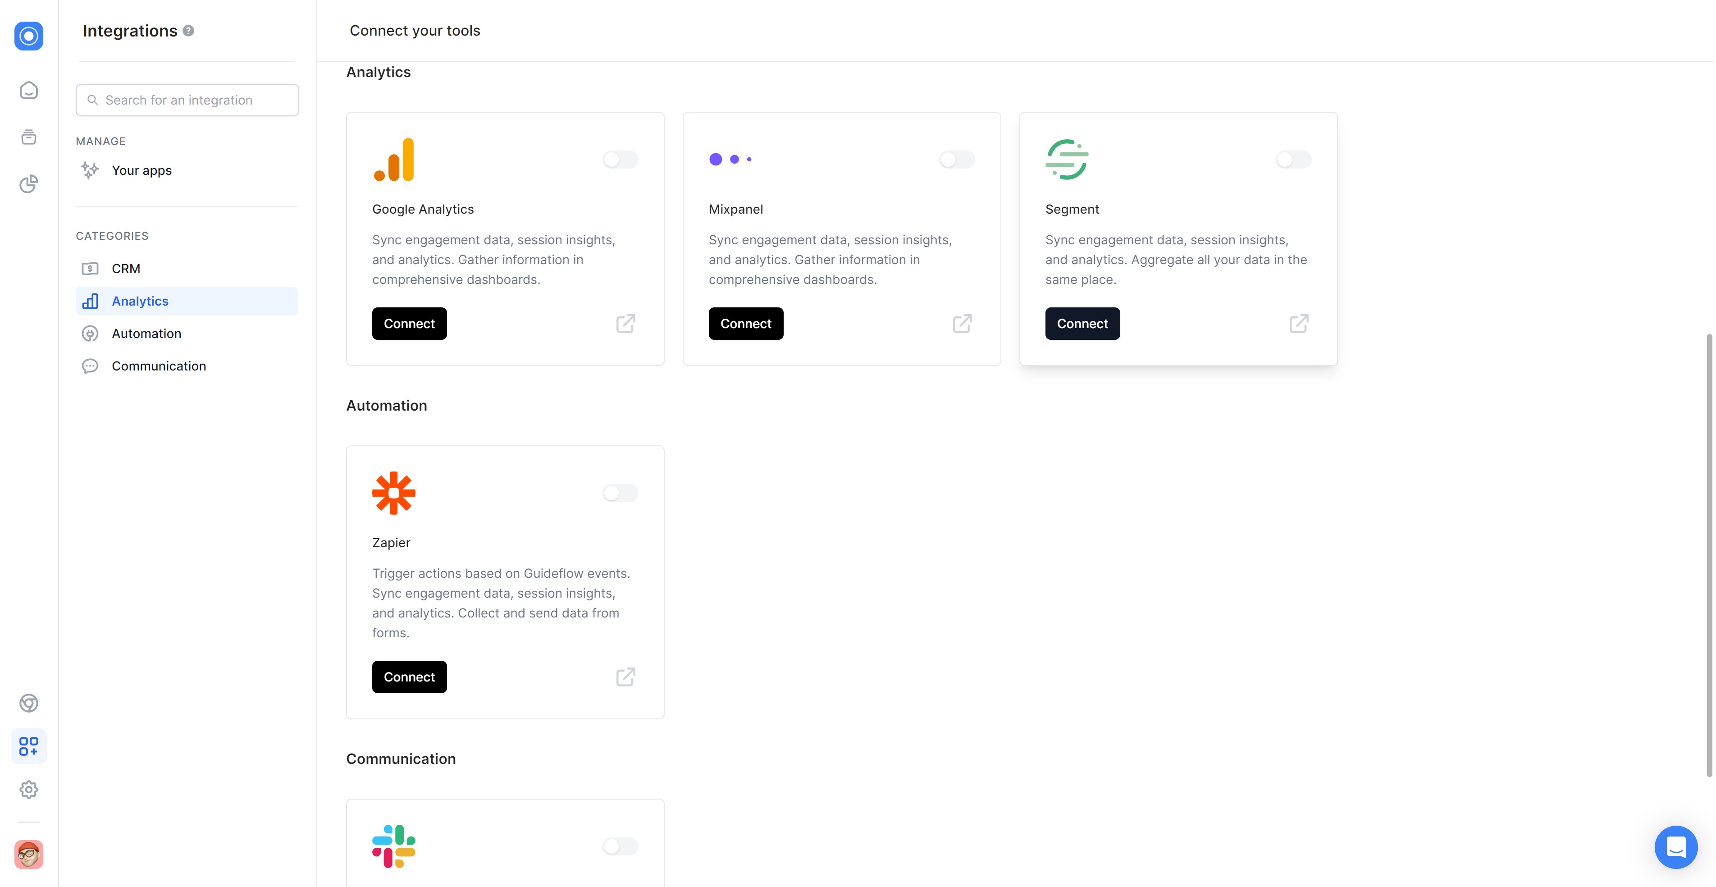
Task: Turn on the Zapier integration toggle
Action: [620, 493]
